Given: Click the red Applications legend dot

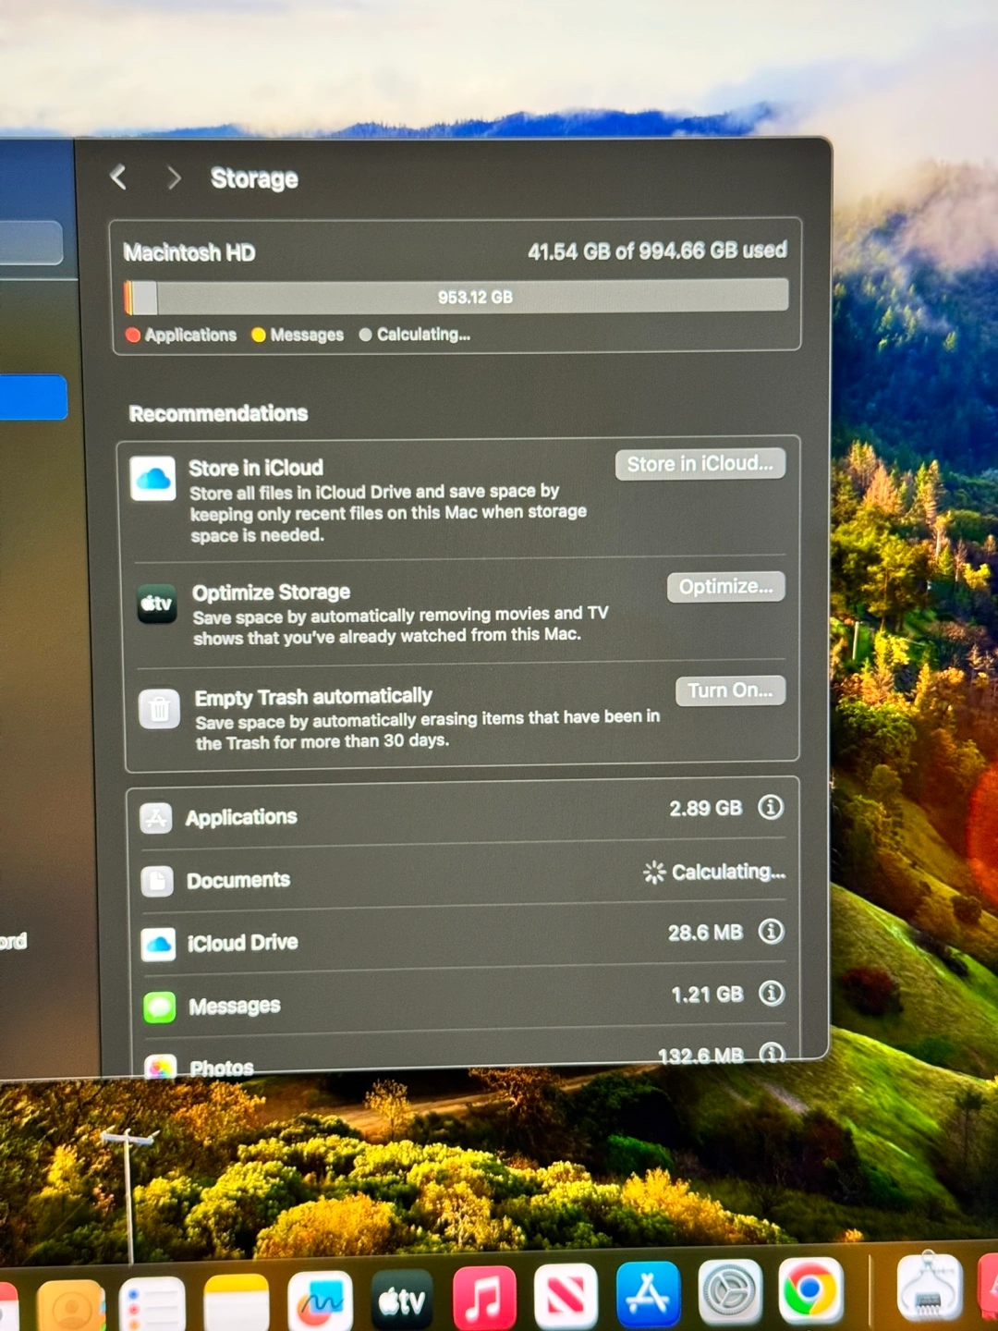Looking at the screenshot, I should [x=133, y=336].
